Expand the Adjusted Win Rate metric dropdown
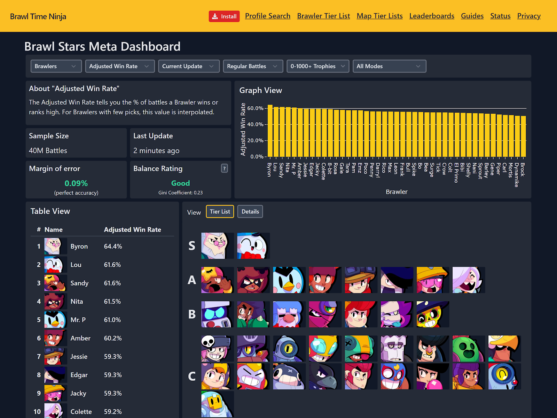 tap(120, 66)
